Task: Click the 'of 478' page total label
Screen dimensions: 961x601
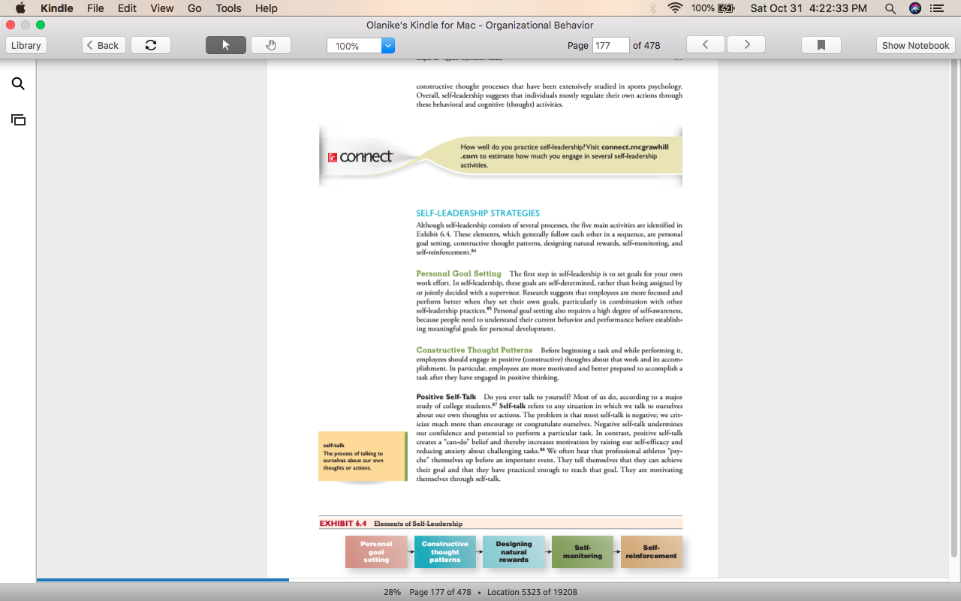Action: pos(646,45)
